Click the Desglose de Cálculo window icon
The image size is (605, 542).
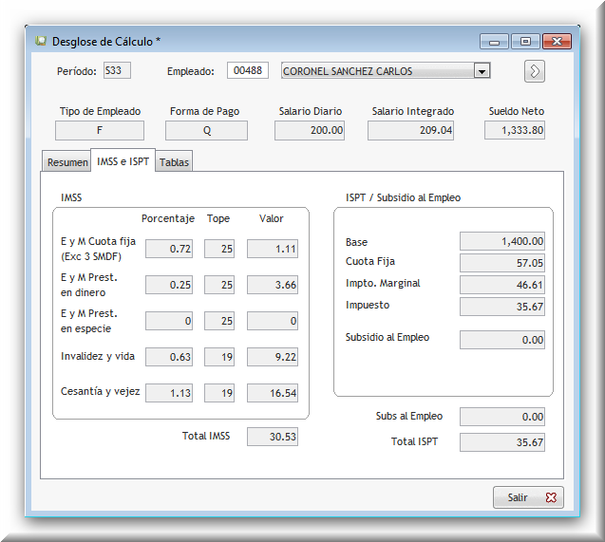(x=41, y=41)
